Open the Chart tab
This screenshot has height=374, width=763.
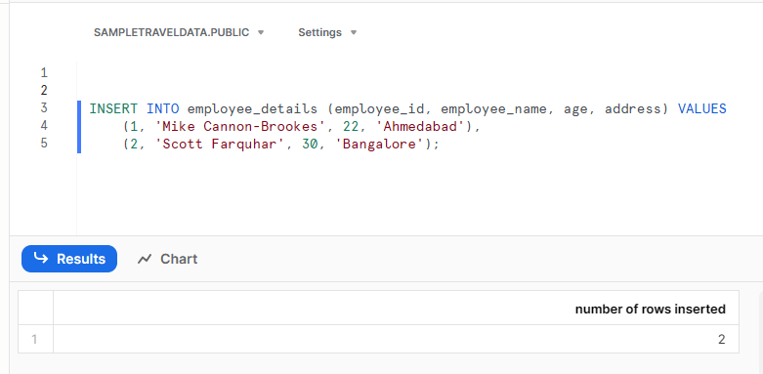click(x=167, y=259)
